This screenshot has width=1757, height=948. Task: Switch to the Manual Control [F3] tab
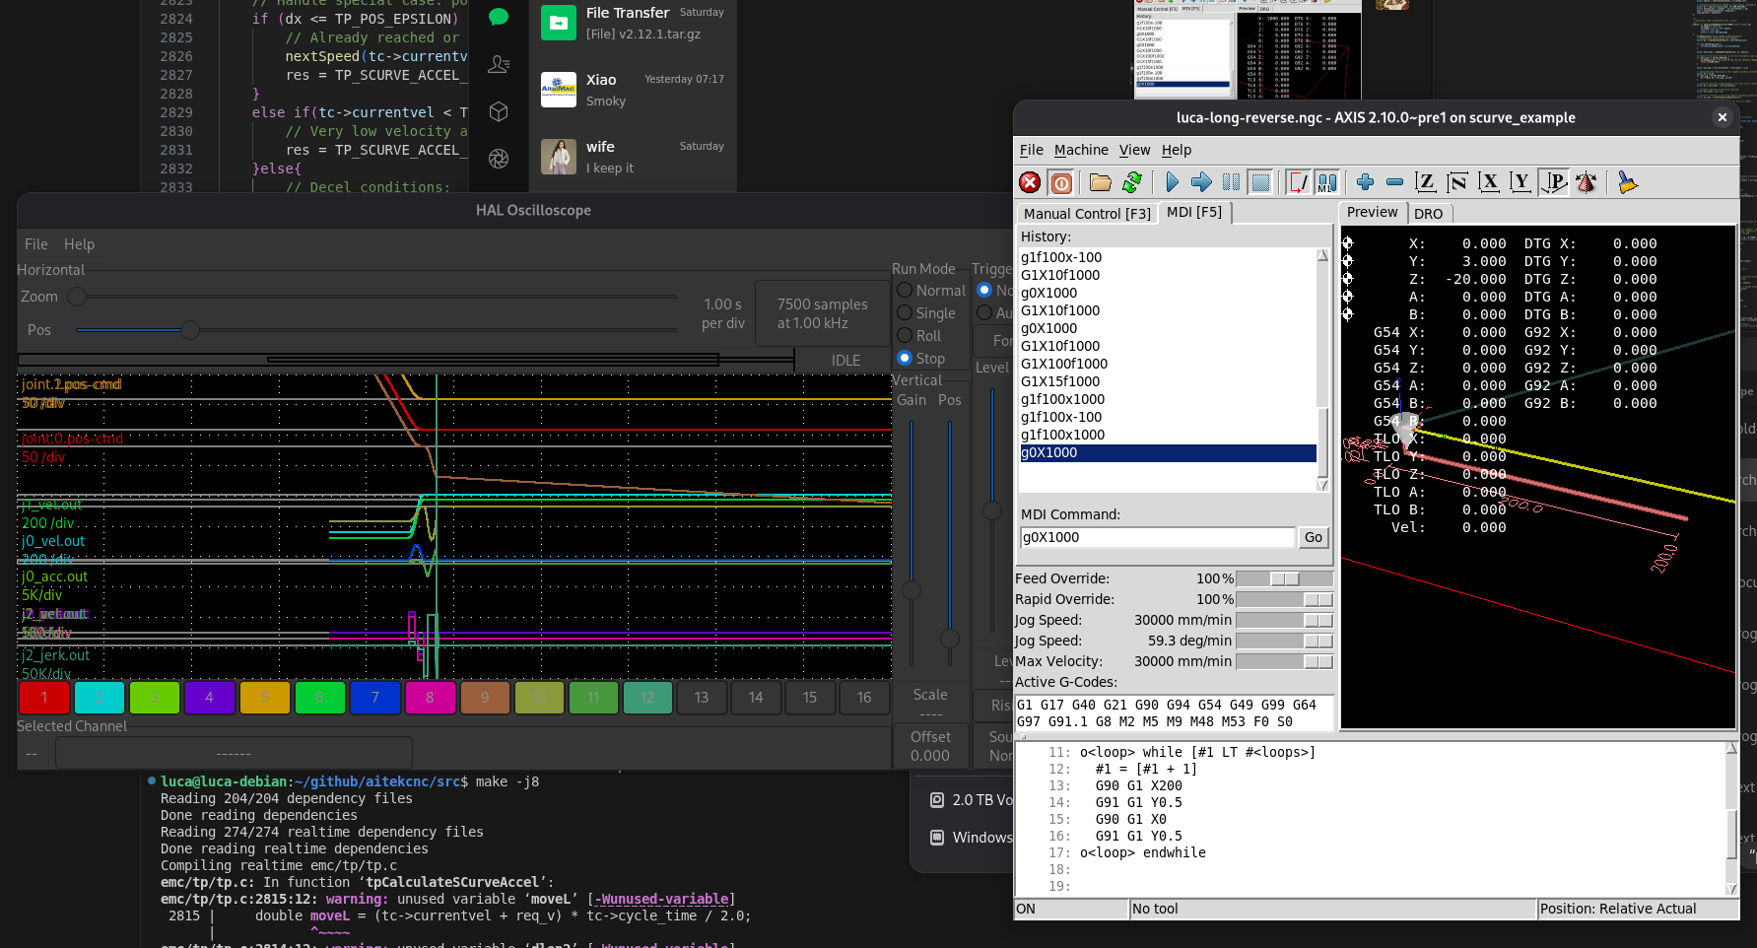point(1087,214)
